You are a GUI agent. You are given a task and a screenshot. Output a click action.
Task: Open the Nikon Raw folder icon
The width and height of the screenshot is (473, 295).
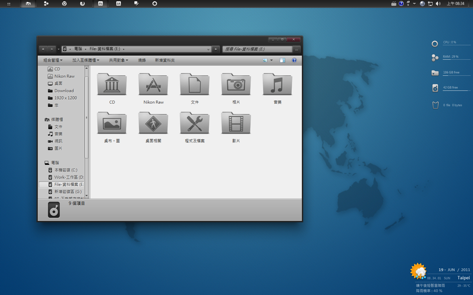153,84
